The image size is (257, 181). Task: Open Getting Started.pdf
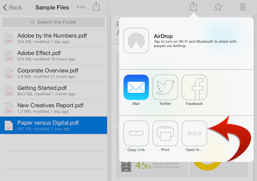54,90
